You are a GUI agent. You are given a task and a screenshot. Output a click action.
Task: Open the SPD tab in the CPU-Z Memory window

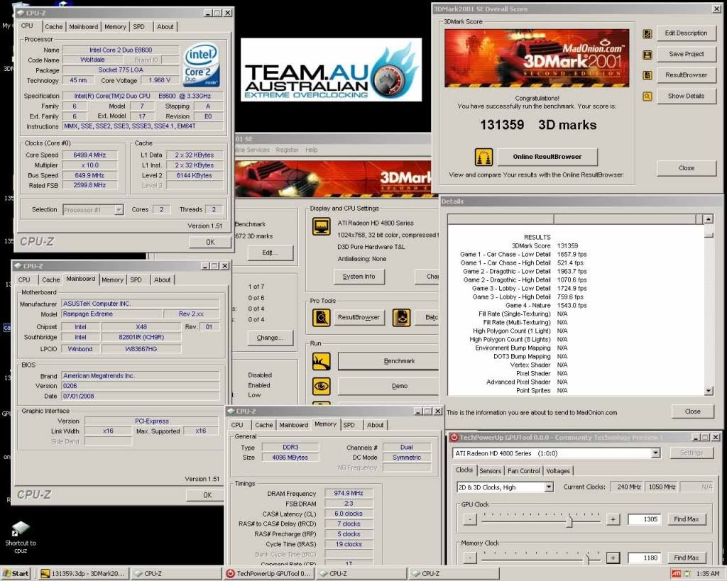click(x=349, y=425)
